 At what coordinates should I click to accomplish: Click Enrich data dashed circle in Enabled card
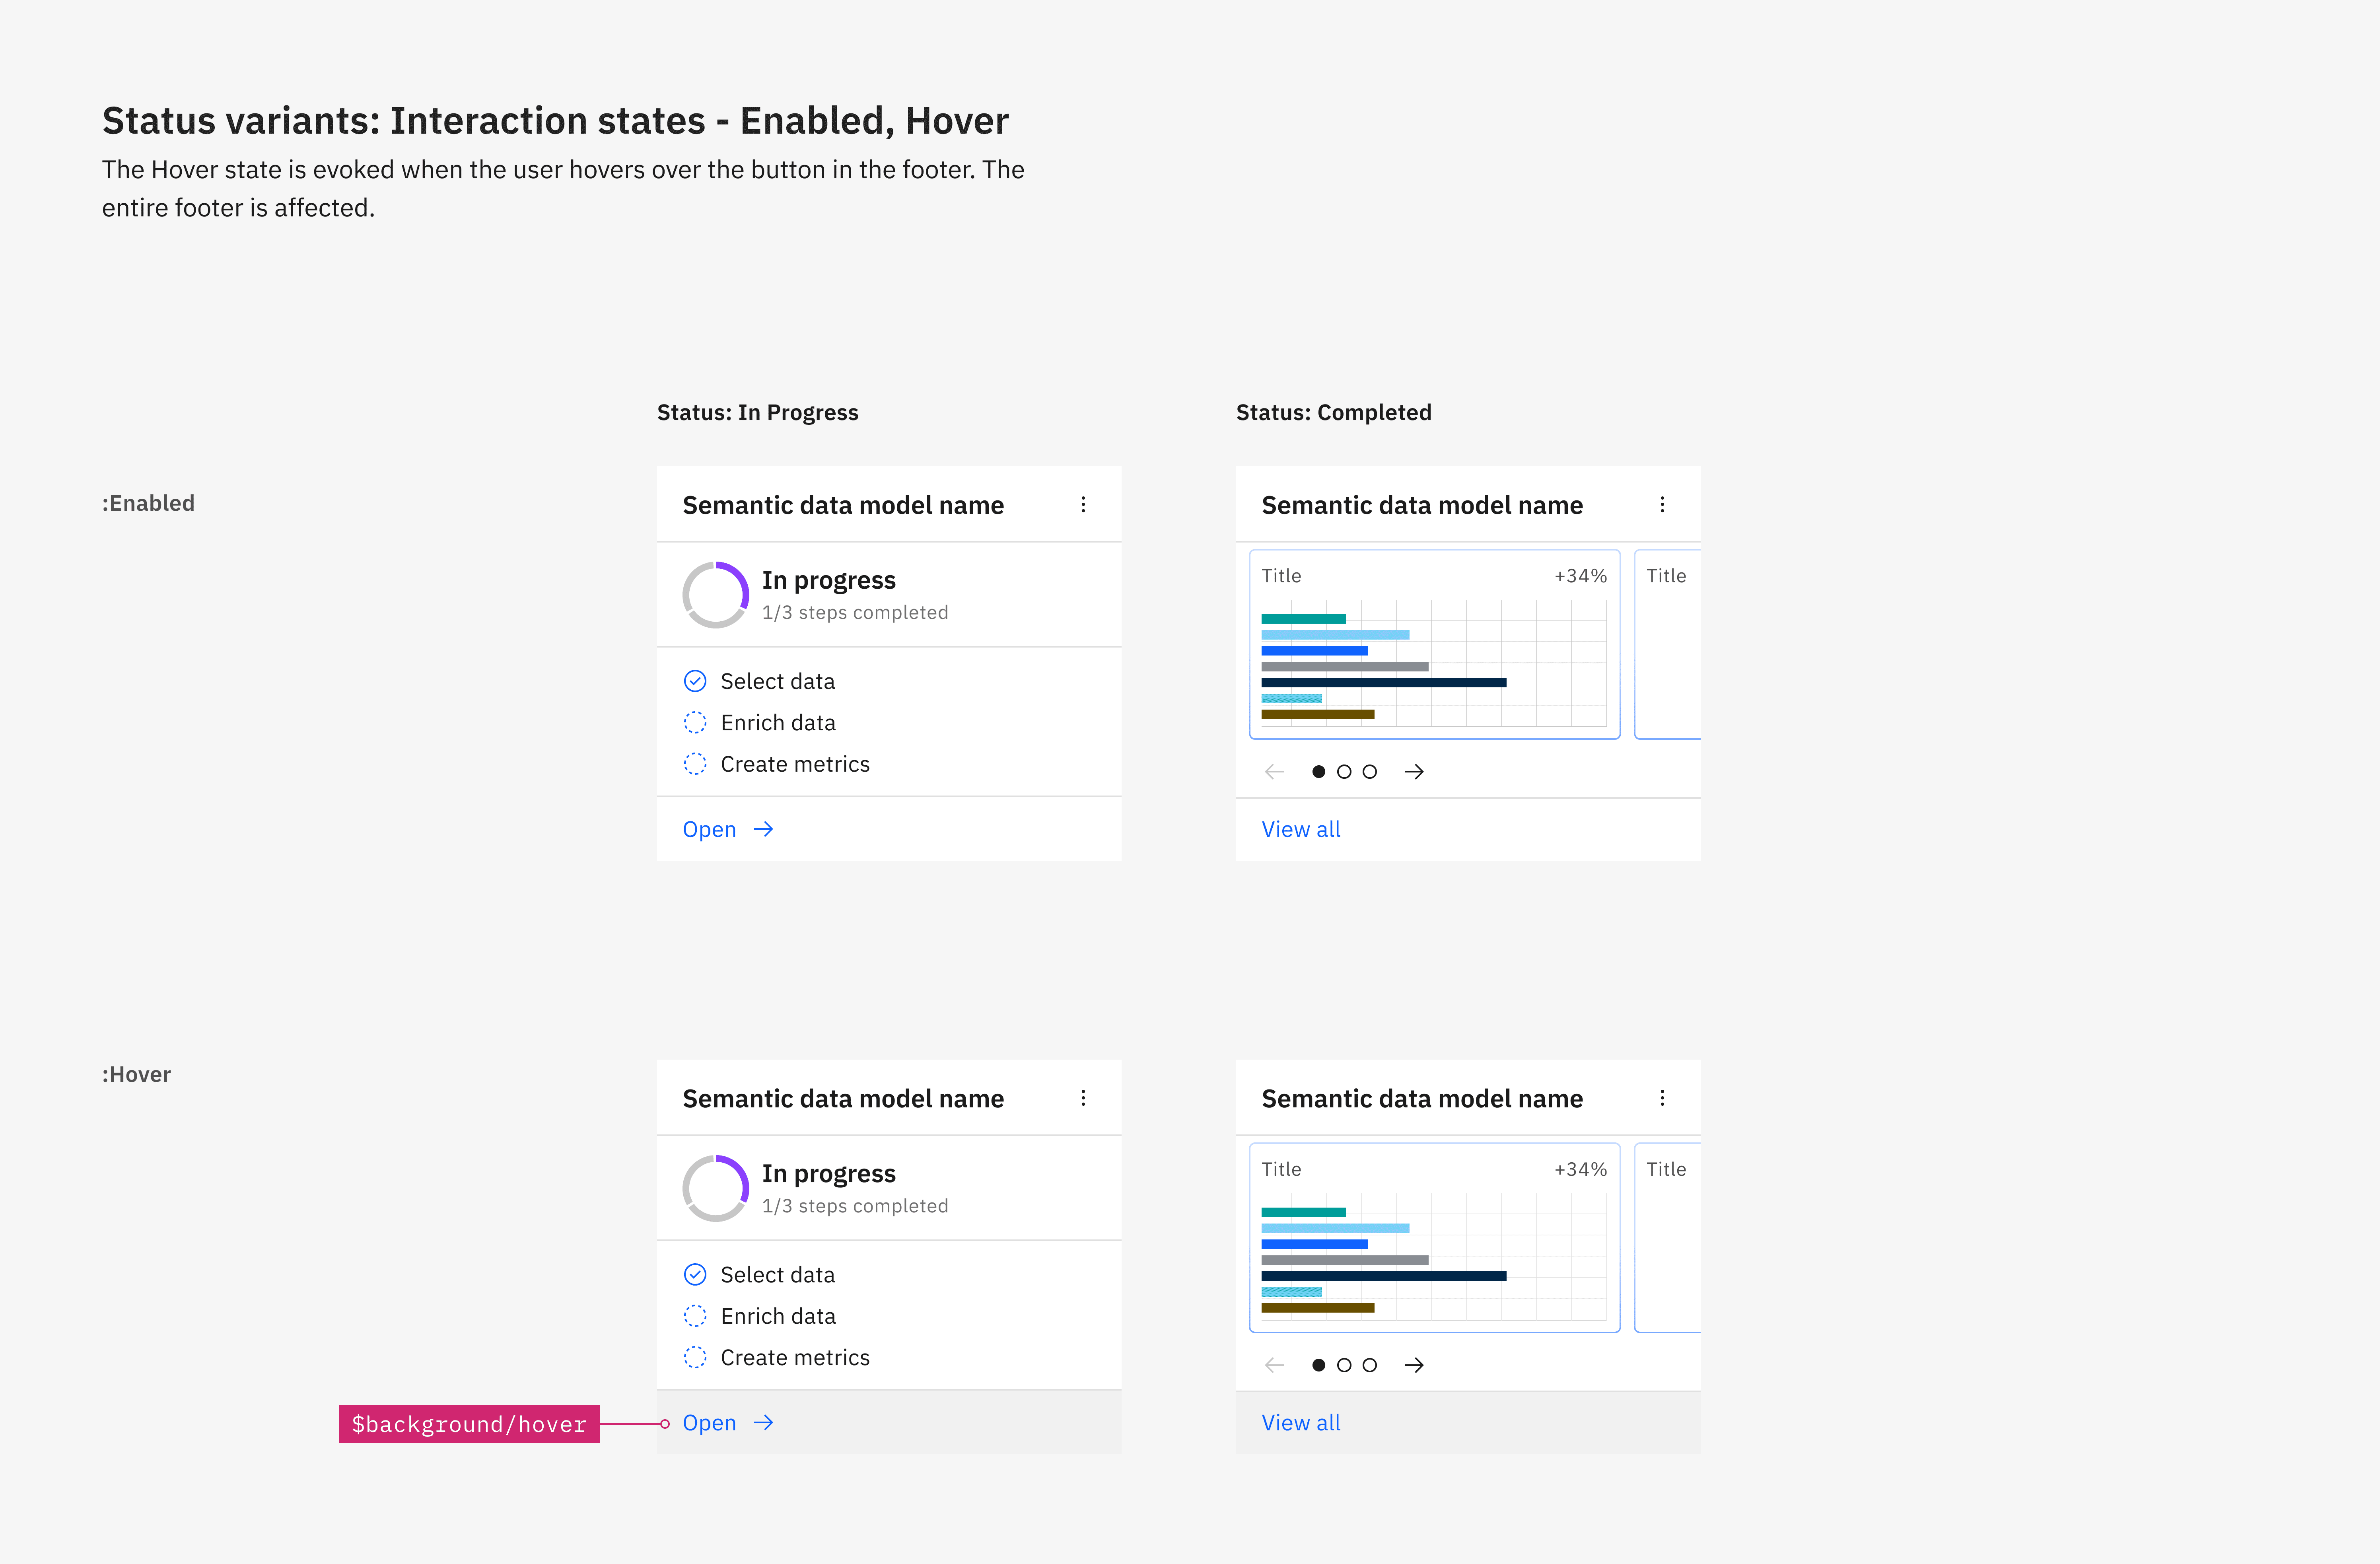pyautogui.click(x=695, y=722)
